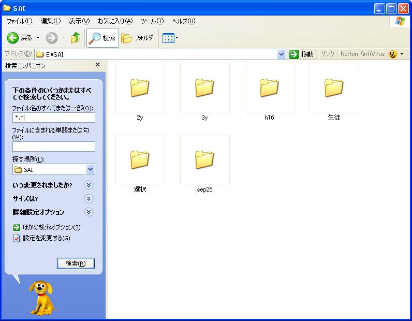Click the ほかの検索オプション link

click(51, 227)
